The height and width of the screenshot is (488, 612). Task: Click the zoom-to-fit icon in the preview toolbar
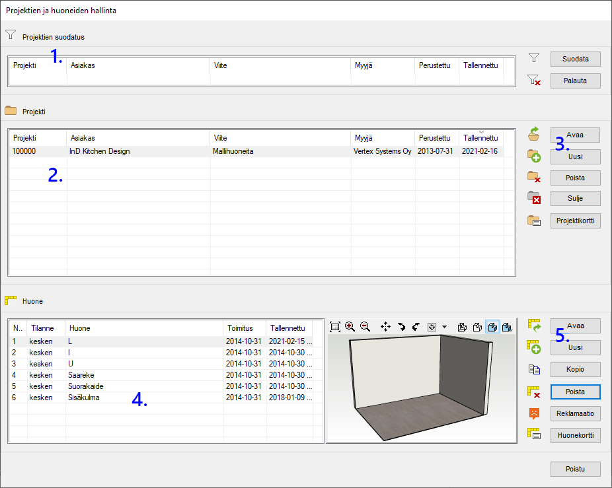(x=335, y=327)
